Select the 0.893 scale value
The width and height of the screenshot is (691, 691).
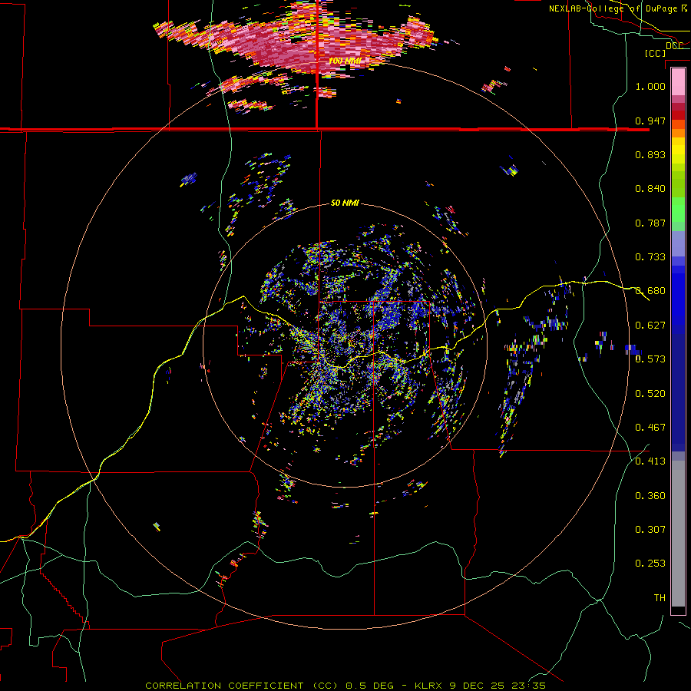(x=650, y=154)
